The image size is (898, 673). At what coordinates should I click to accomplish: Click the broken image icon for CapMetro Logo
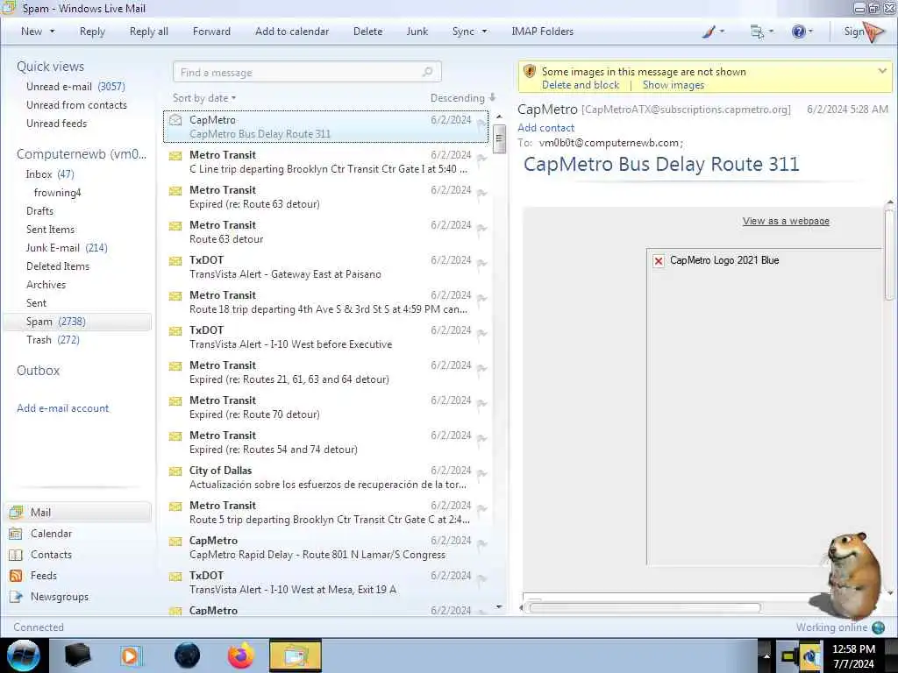[x=659, y=261]
